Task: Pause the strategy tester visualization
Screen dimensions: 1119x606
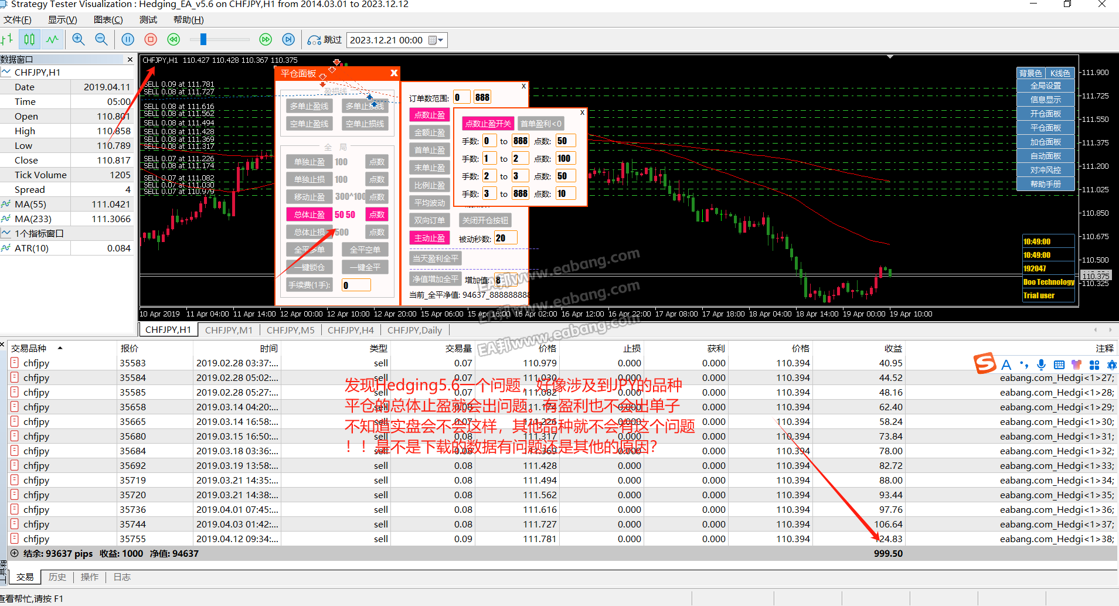Action: point(128,39)
